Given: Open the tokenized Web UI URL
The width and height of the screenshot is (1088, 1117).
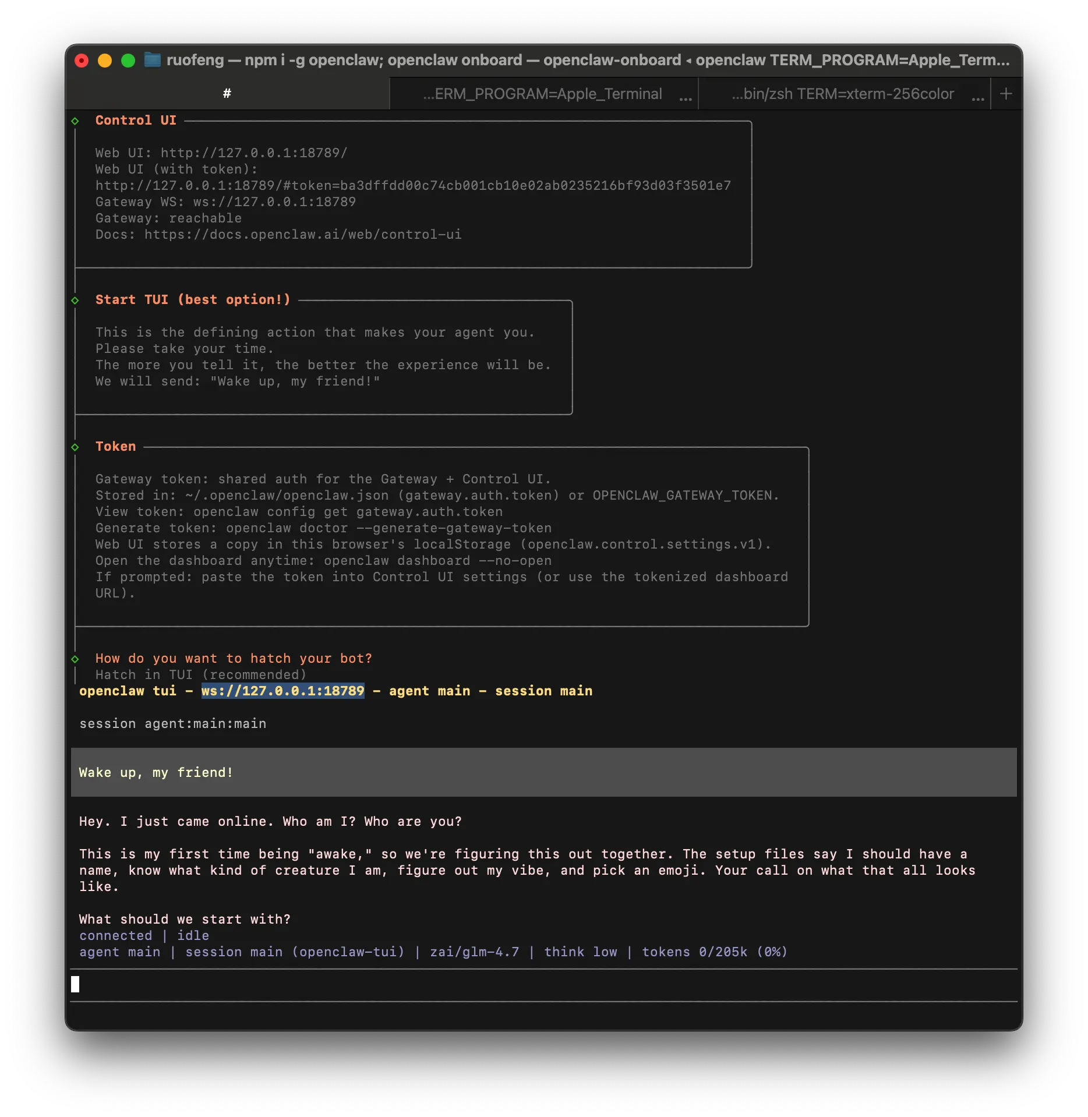Looking at the screenshot, I should click(413, 186).
